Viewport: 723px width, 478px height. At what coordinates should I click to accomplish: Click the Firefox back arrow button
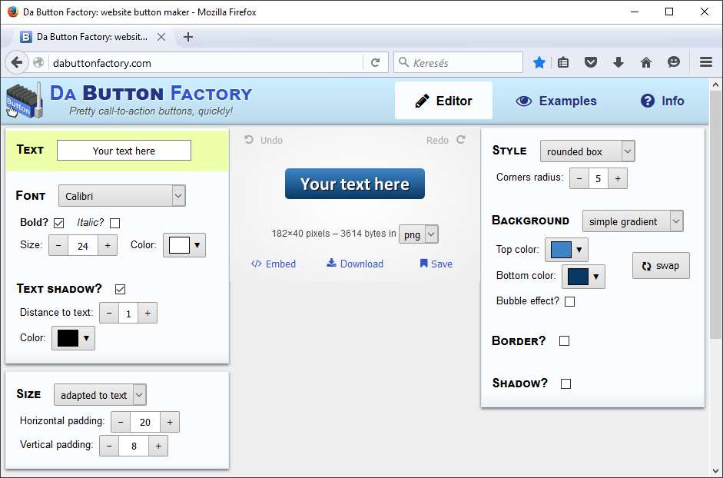(x=16, y=62)
